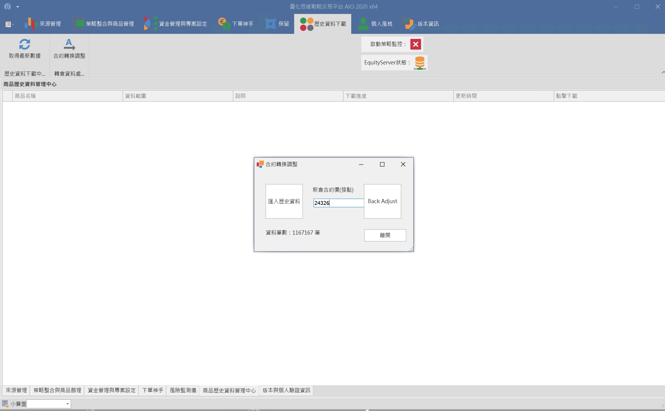Open the 來源管理 ribbon tab

pyautogui.click(x=43, y=24)
